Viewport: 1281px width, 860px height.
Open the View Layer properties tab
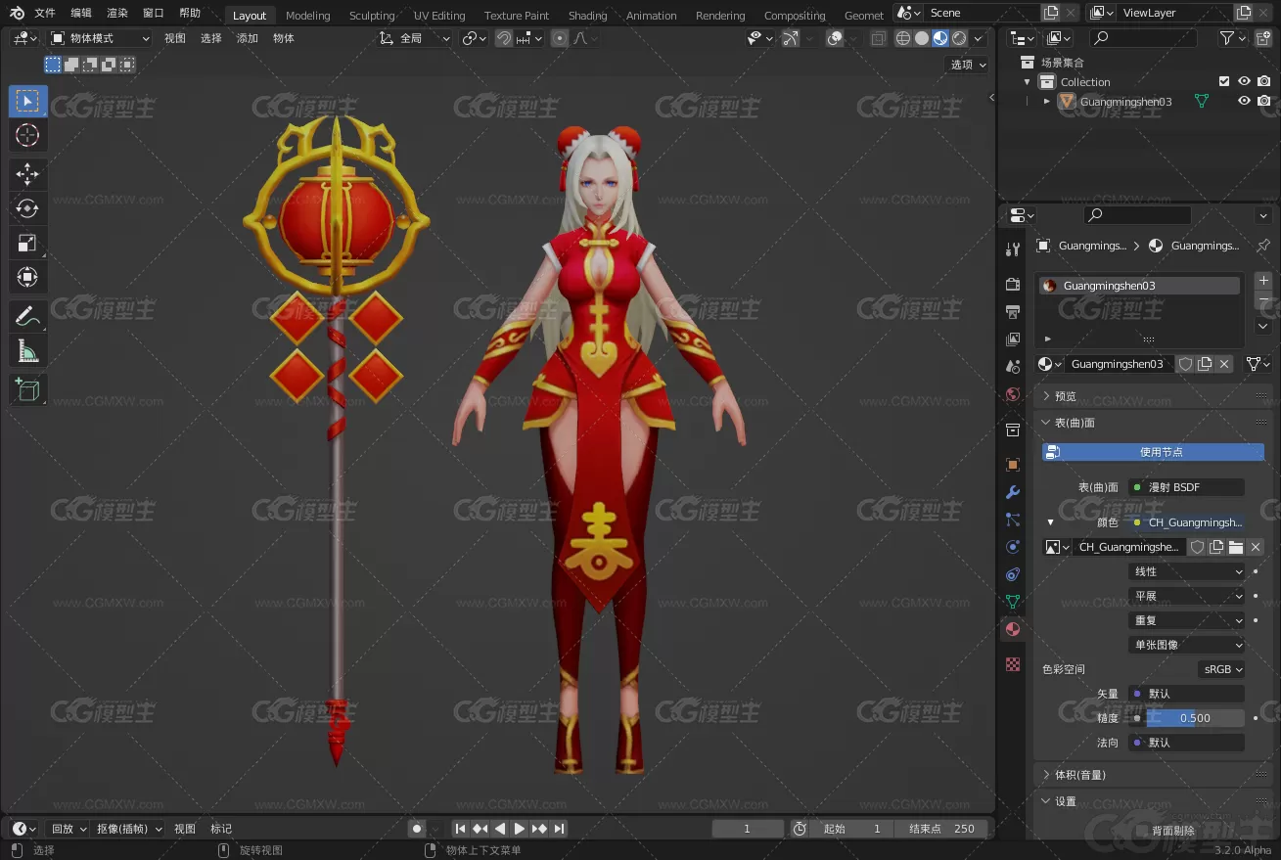point(1013,339)
